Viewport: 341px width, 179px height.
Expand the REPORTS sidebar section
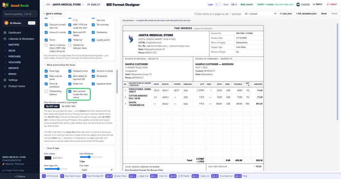pyautogui.click(x=13, y=68)
